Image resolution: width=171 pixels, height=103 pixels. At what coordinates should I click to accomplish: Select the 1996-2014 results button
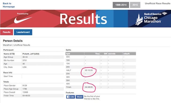121,5
